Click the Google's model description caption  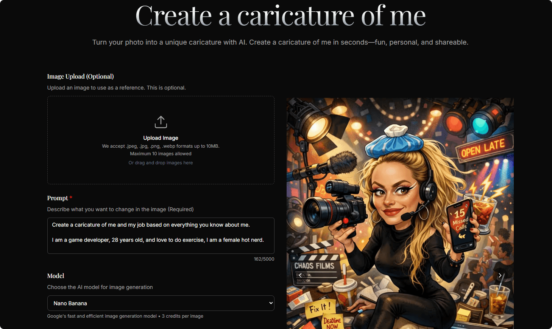[x=102, y=316]
